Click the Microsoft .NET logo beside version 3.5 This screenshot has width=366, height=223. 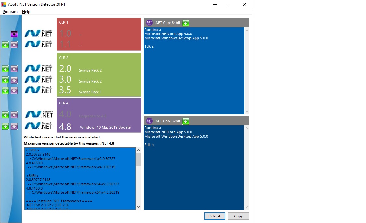click(39, 90)
